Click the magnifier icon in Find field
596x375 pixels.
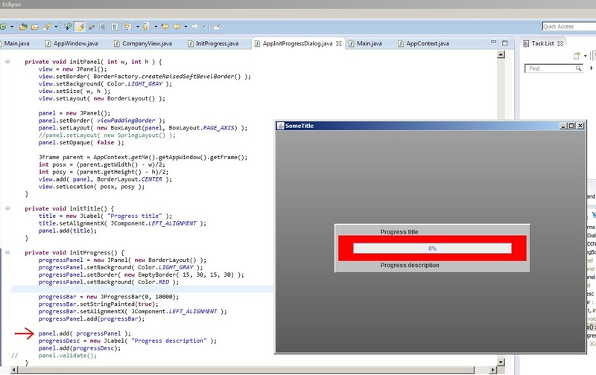coord(578,68)
